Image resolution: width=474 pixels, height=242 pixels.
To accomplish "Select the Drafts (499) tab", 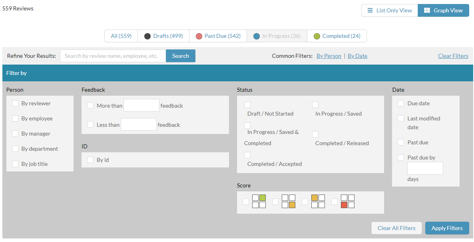I will [163, 36].
